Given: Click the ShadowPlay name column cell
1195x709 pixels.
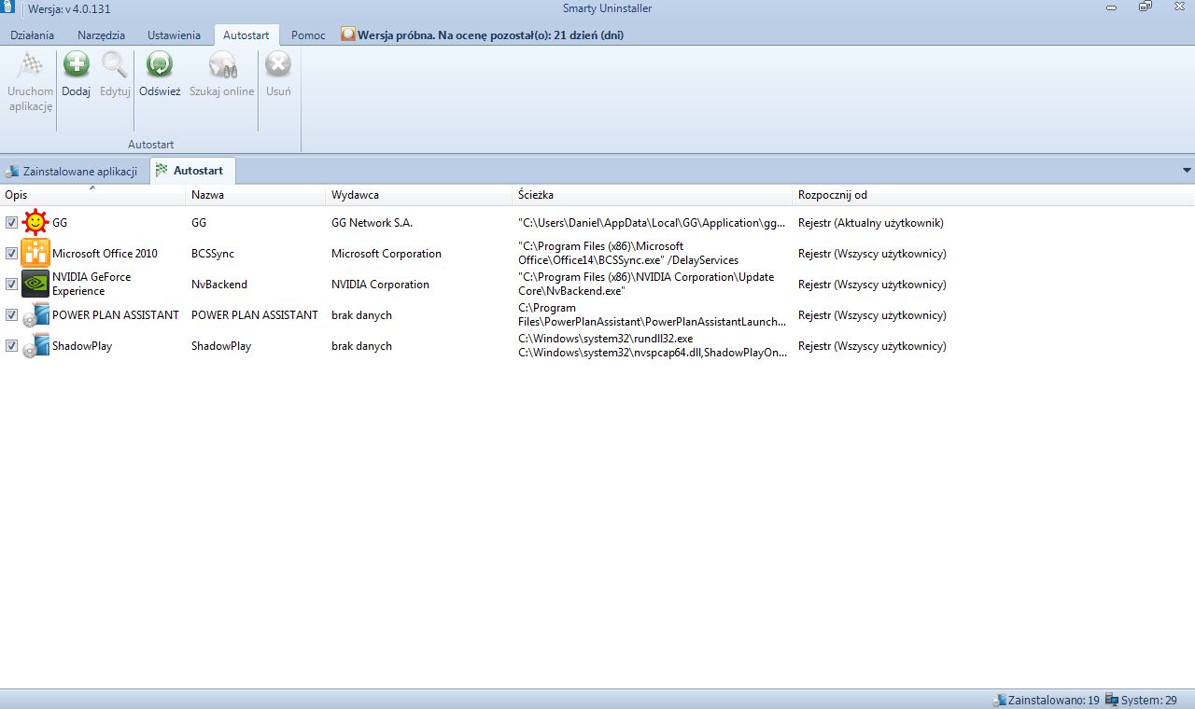Looking at the screenshot, I should tap(221, 346).
